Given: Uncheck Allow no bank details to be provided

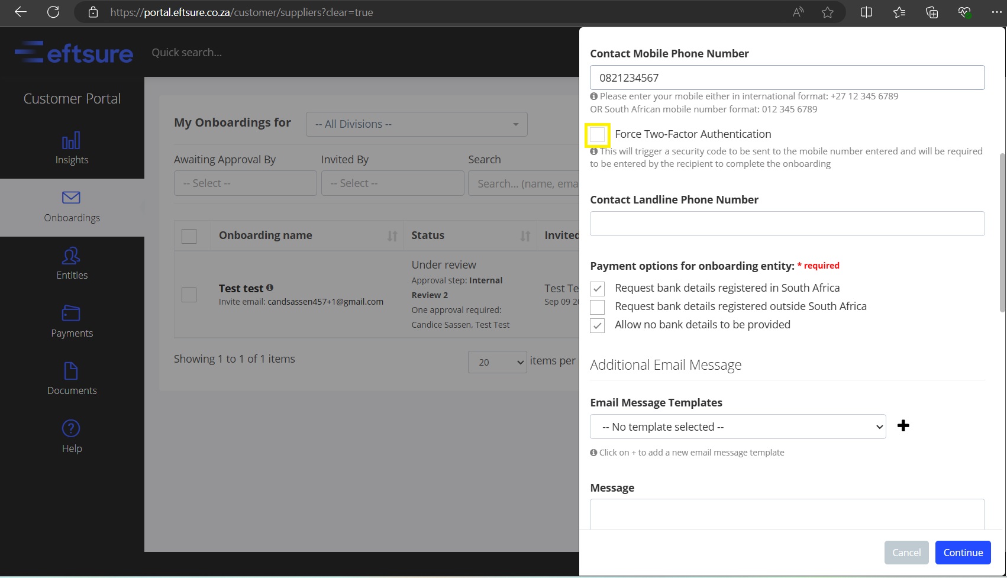Looking at the screenshot, I should click(598, 325).
